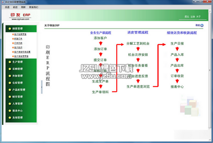Click the orange arrow beside 客户信誉标准设置
This screenshot has height=143, width=213.
click(13, 52)
